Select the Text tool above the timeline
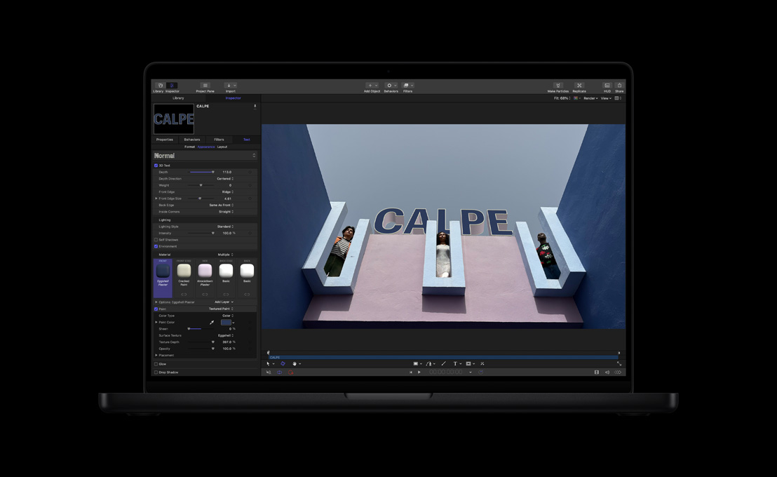Viewport: 777px width, 477px height. pyautogui.click(x=455, y=363)
